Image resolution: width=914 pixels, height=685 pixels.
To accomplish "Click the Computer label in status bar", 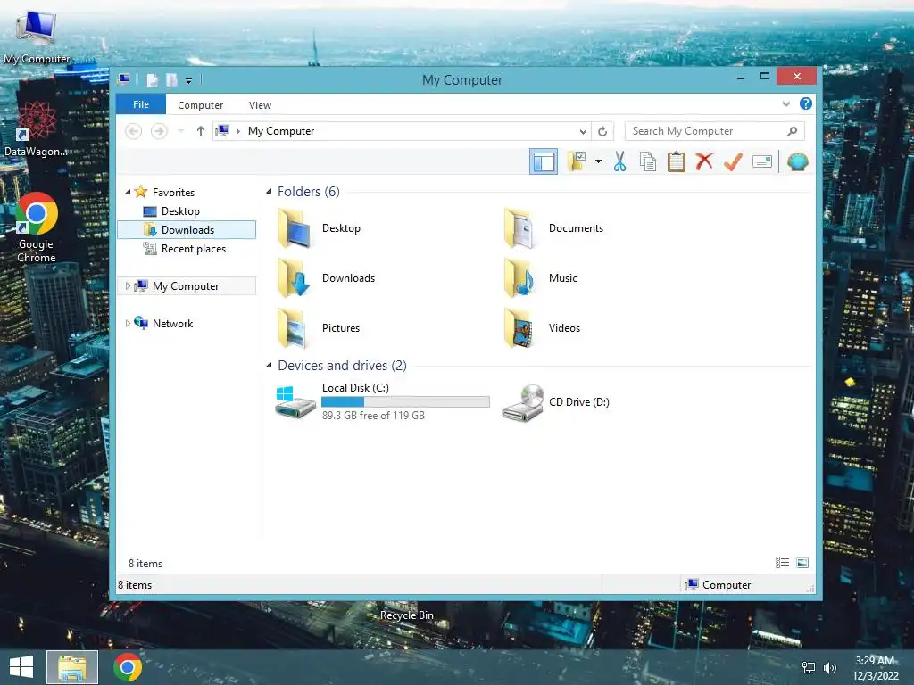I will tap(727, 585).
